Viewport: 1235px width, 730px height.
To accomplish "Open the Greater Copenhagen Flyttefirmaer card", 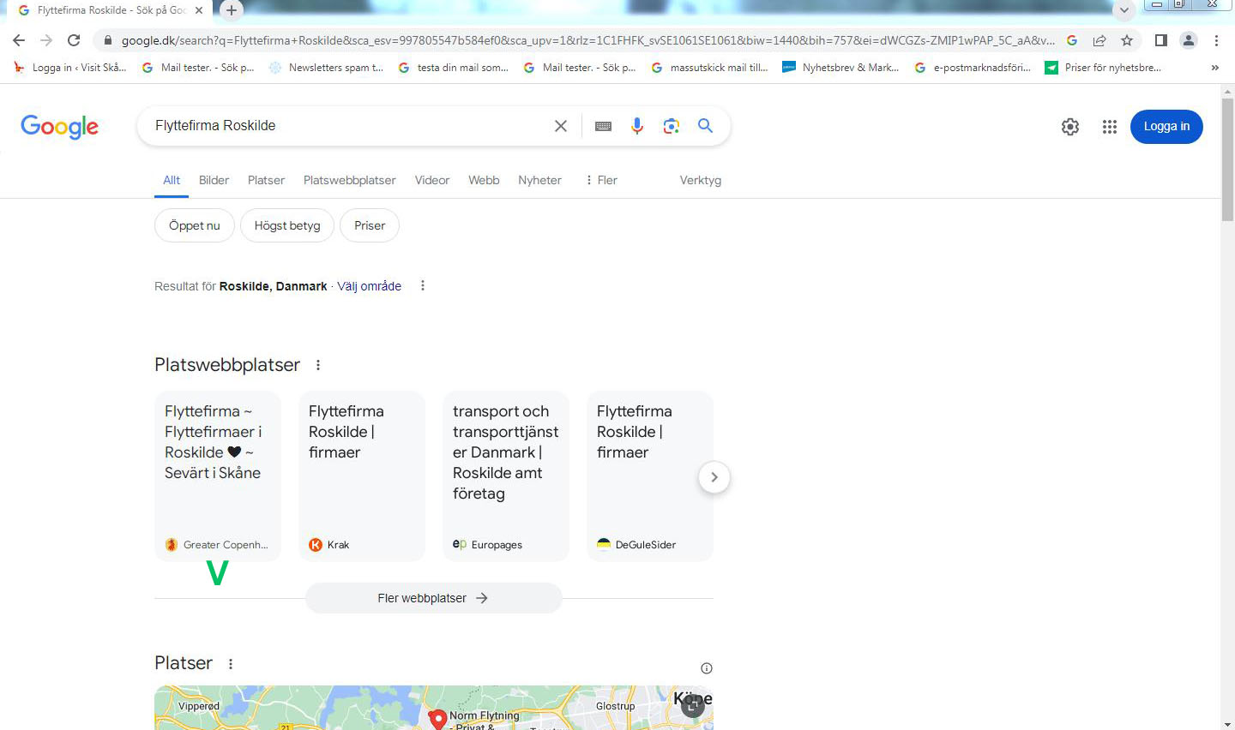I will click(x=218, y=476).
